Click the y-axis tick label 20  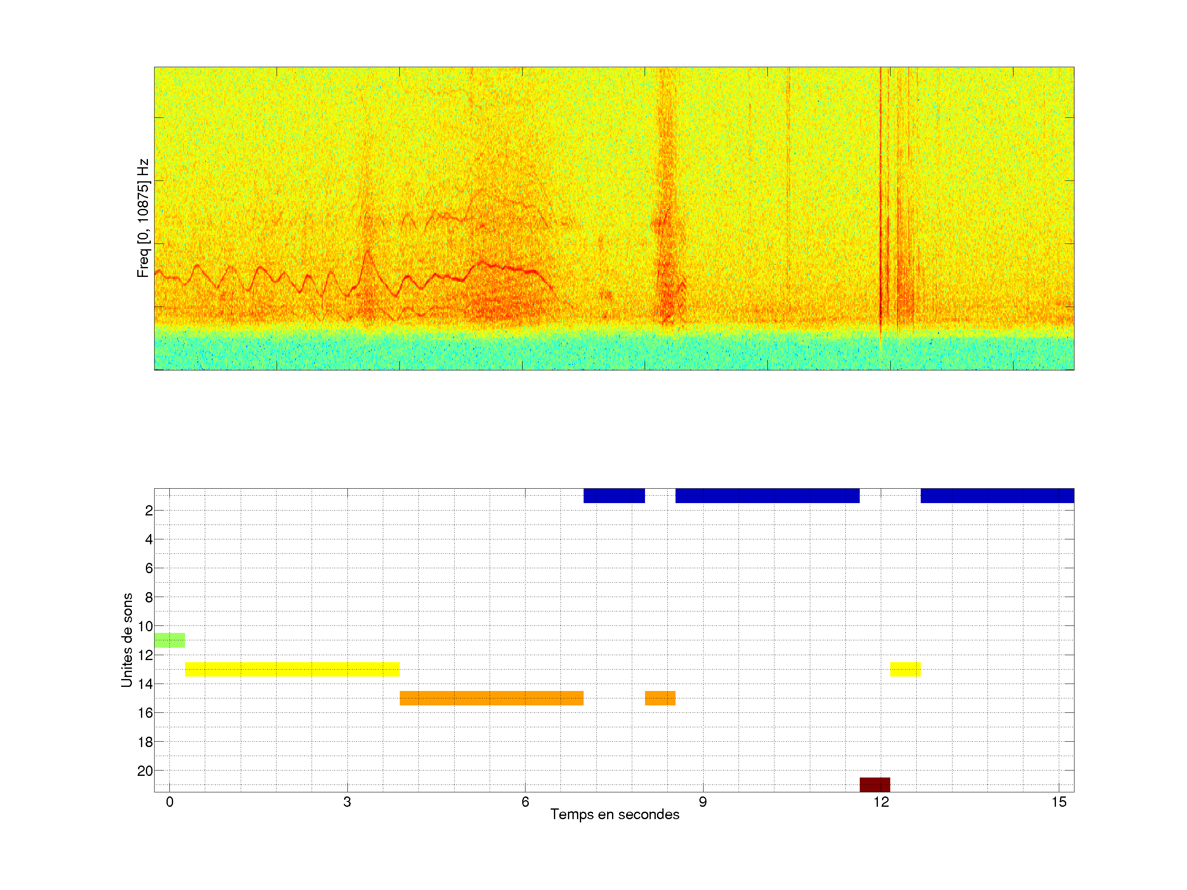(145, 771)
